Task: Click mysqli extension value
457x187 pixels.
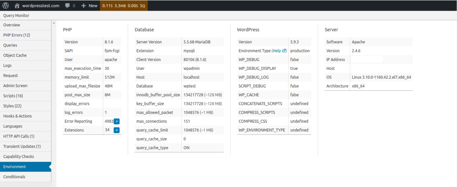Action: tap(190, 51)
